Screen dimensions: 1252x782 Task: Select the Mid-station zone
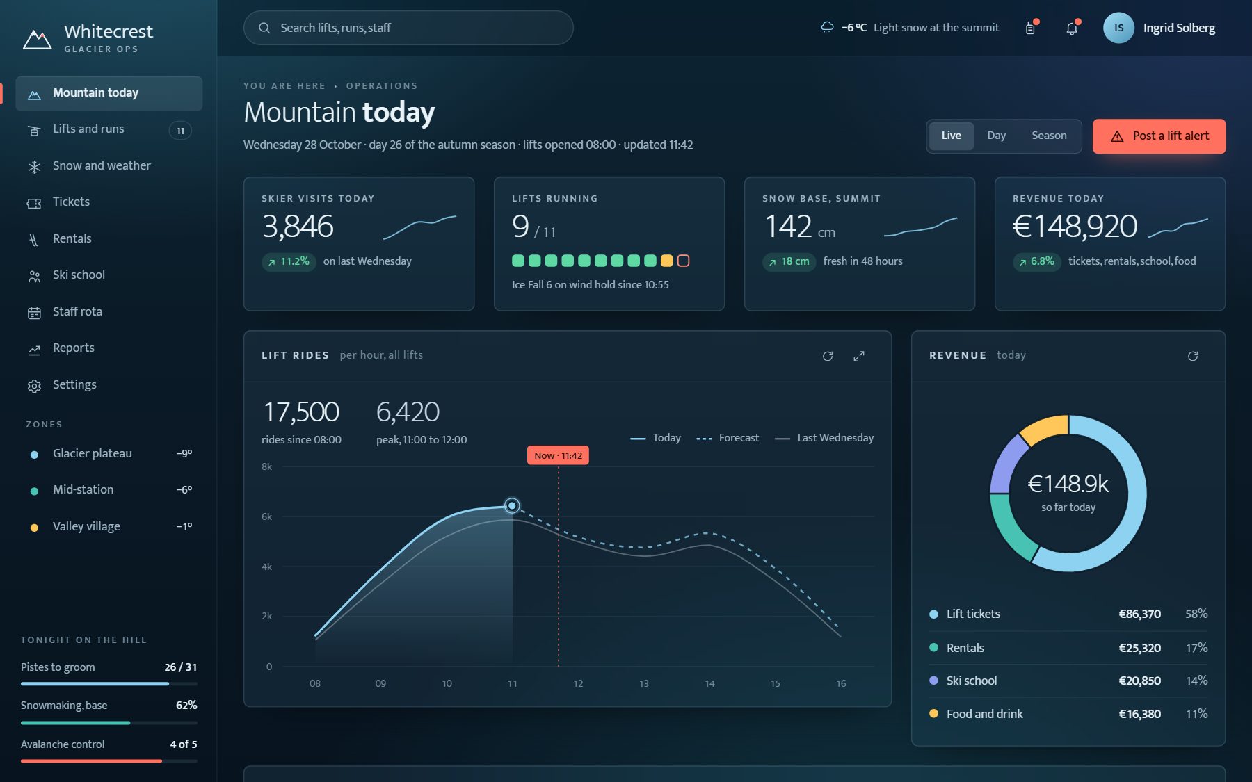pyautogui.click(x=109, y=490)
